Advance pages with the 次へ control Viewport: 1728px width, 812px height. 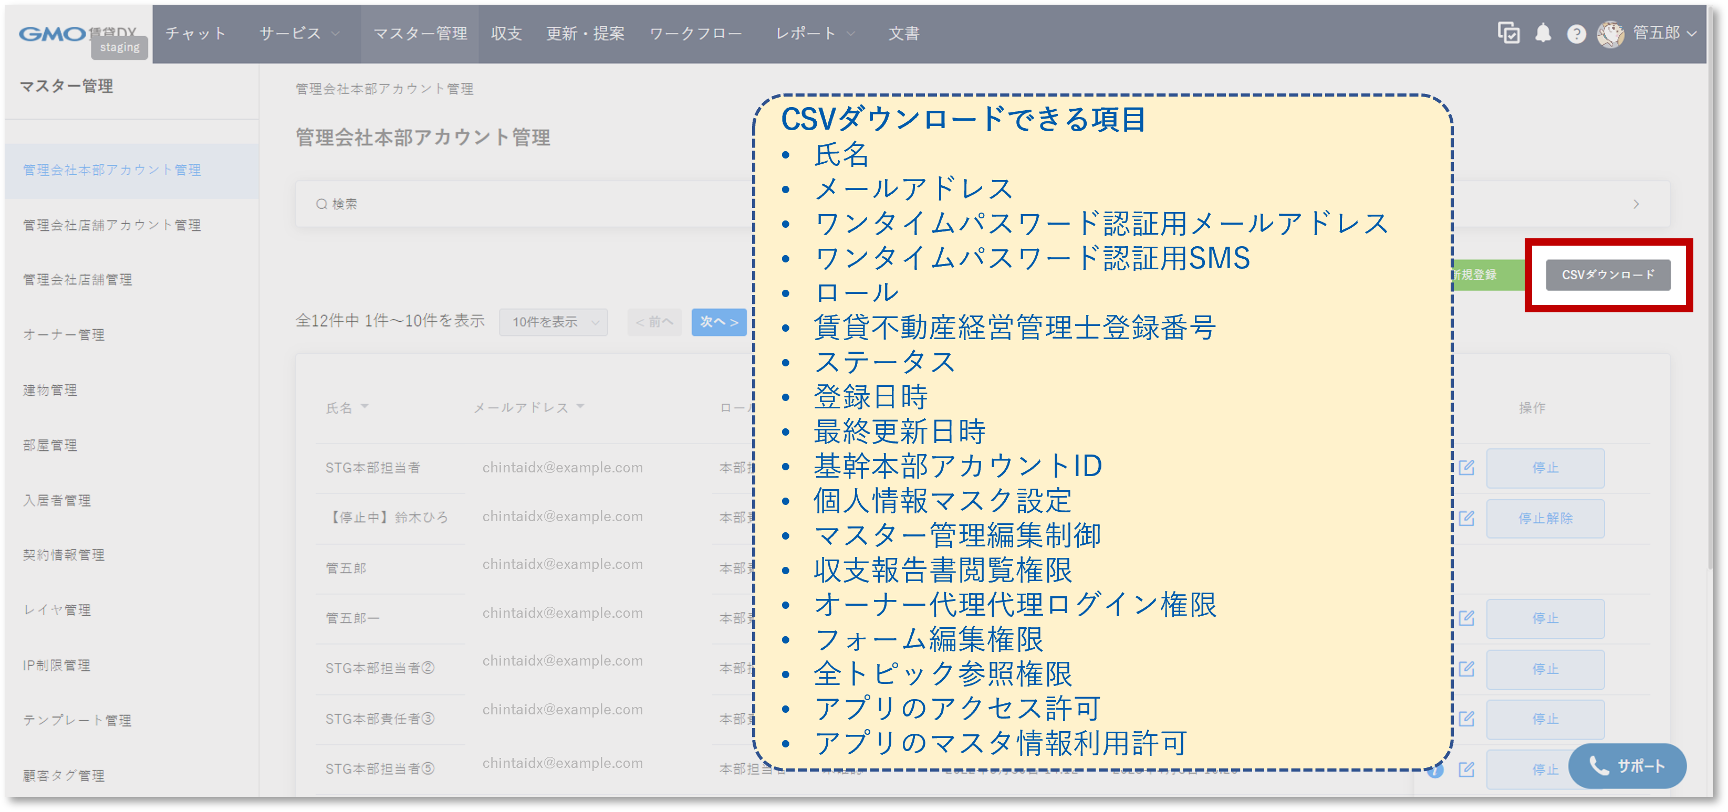(x=719, y=322)
